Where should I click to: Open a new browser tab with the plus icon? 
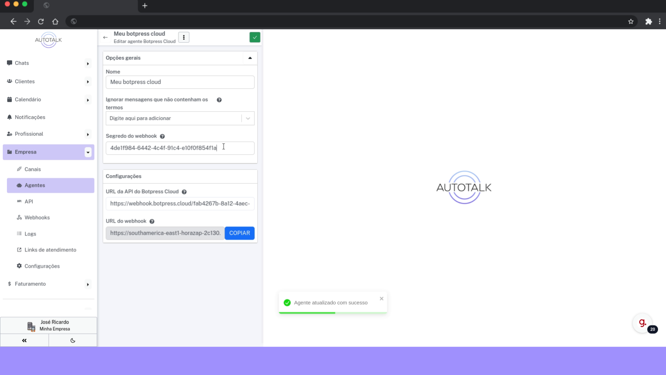tap(145, 6)
